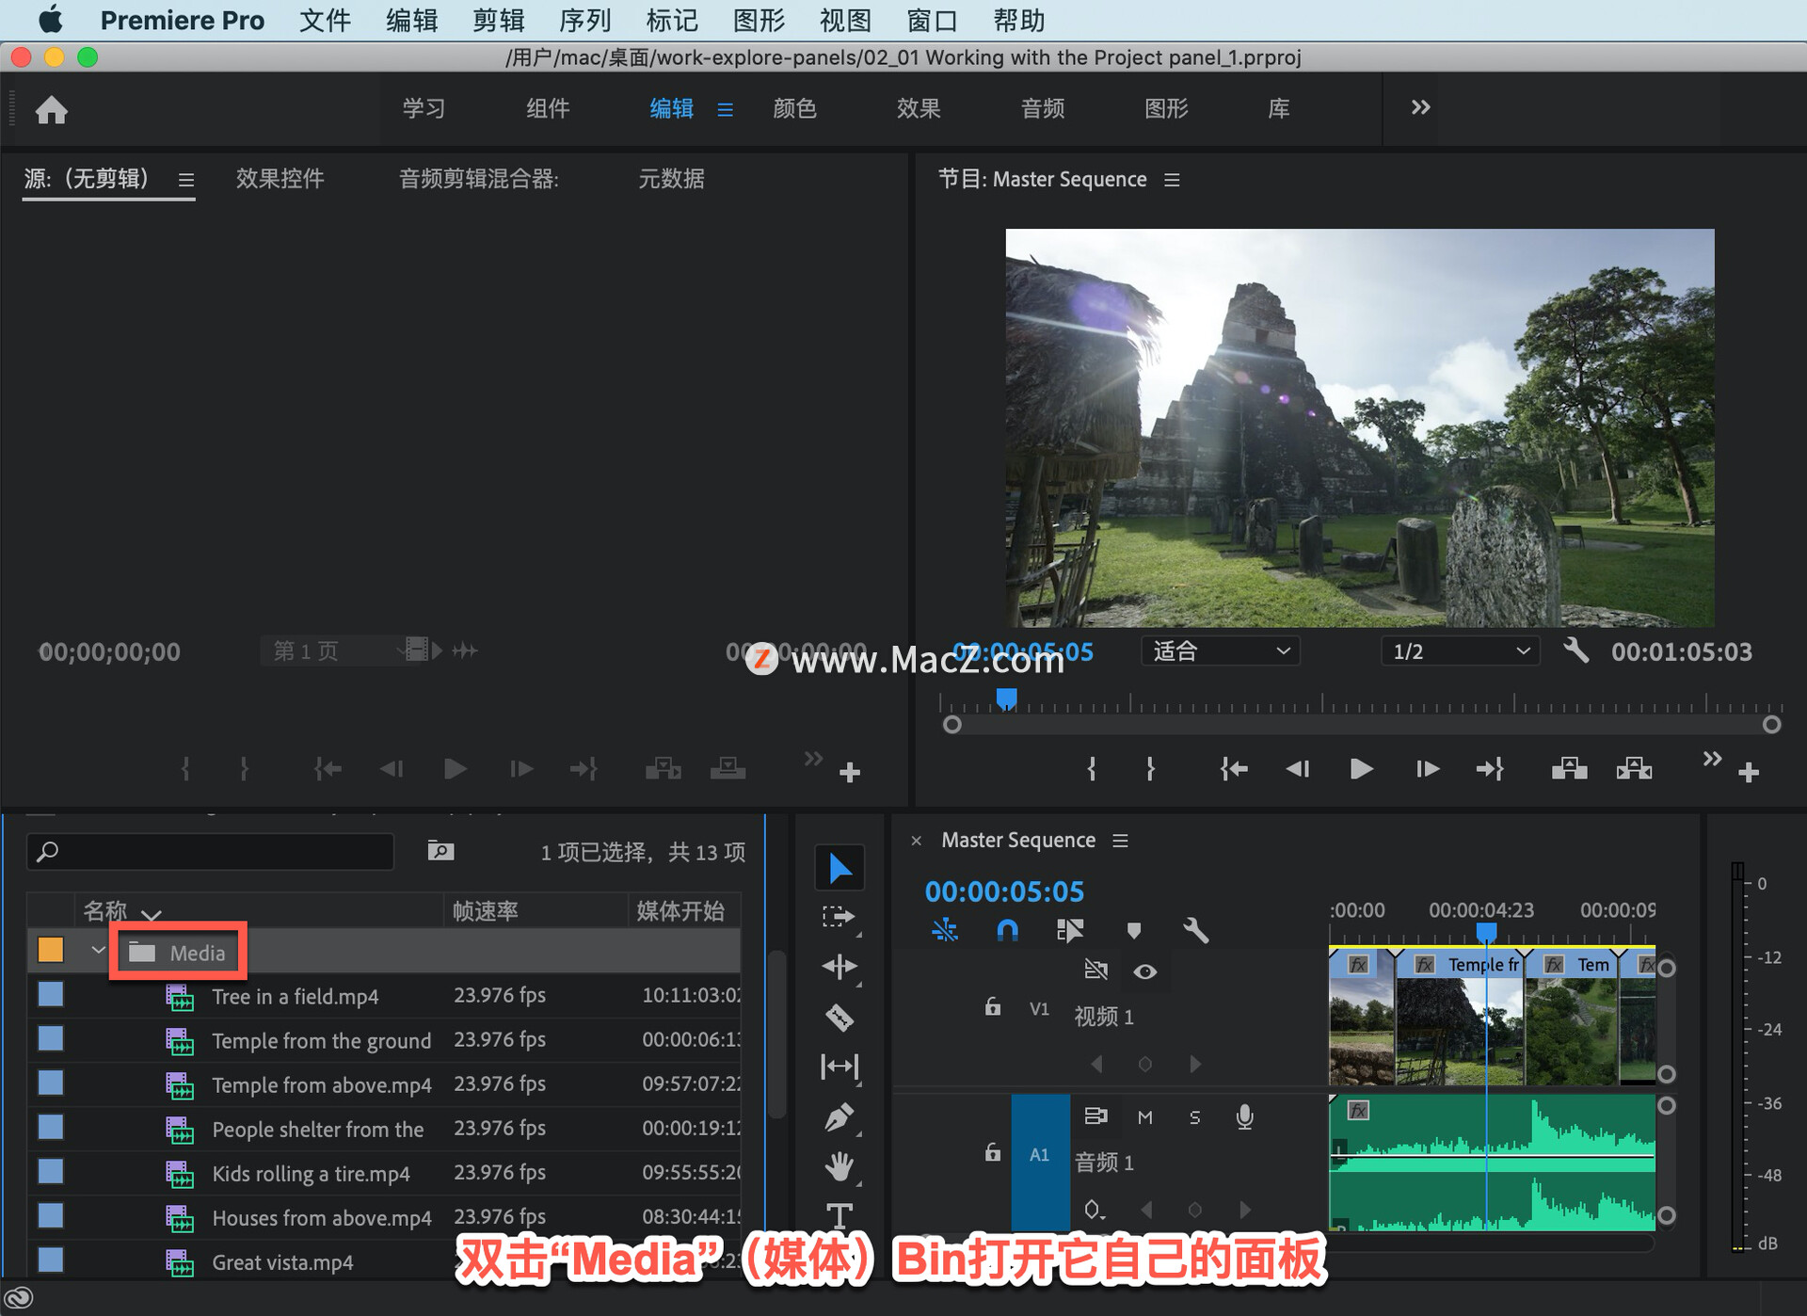Toggle V1 track output eye
The width and height of the screenshot is (1807, 1316).
point(1144,971)
